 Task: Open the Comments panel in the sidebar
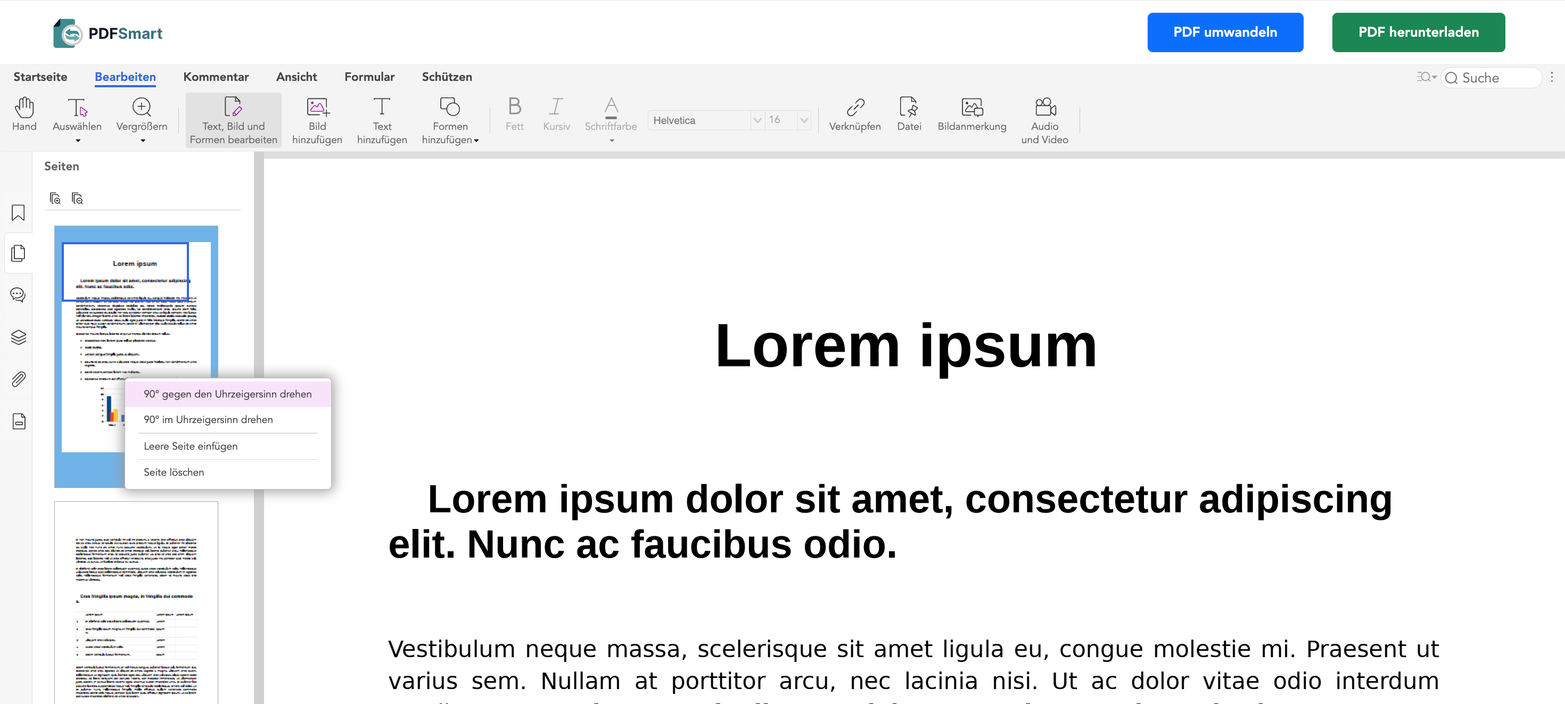[18, 295]
